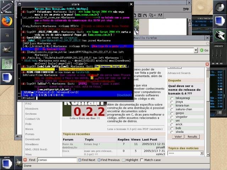This screenshot has width=227, height=170.
Task: Click the Vote! button
Action: (x=178, y=137)
